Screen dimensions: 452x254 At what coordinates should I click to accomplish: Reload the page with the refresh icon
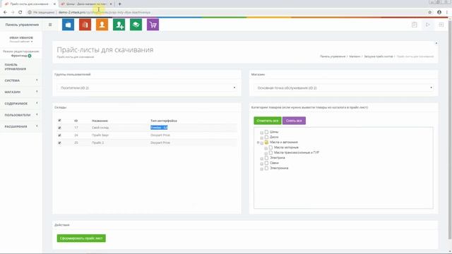coord(20,13)
